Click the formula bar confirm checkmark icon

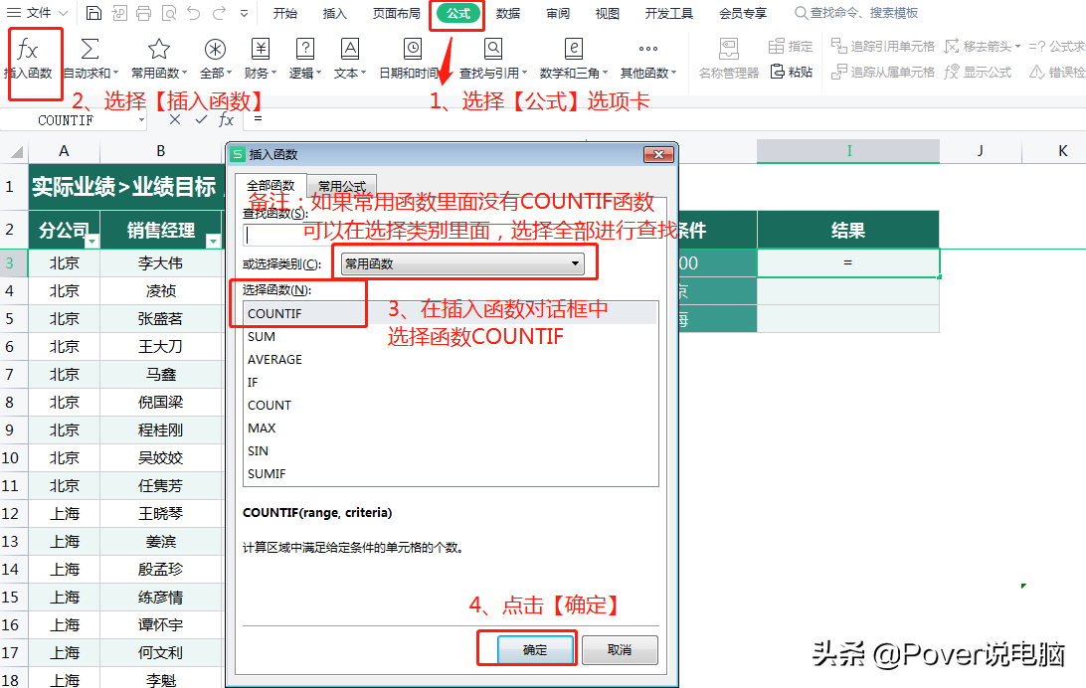point(201,119)
